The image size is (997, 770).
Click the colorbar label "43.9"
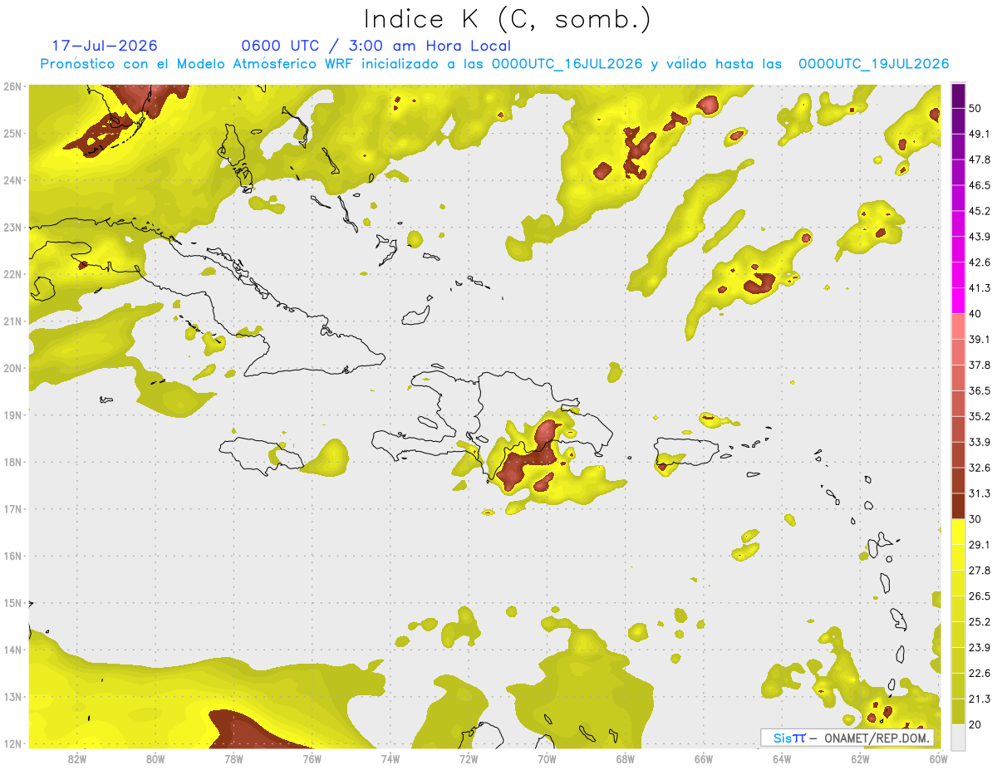(x=979, y=236)
